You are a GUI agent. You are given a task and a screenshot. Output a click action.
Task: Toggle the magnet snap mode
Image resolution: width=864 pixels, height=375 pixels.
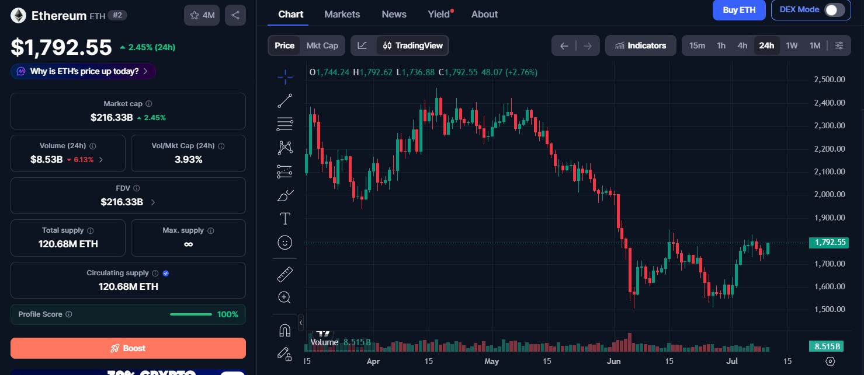click(x=285, y=330)
